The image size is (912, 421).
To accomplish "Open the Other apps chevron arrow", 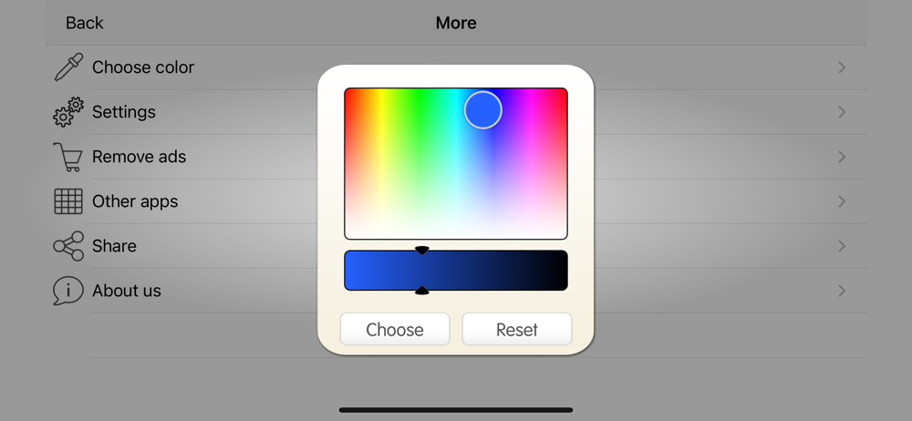I will tap(842, 201).
